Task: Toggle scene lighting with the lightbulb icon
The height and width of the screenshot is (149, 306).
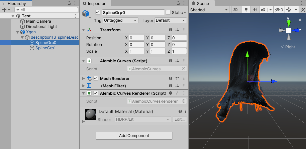Action: point(246,10)
